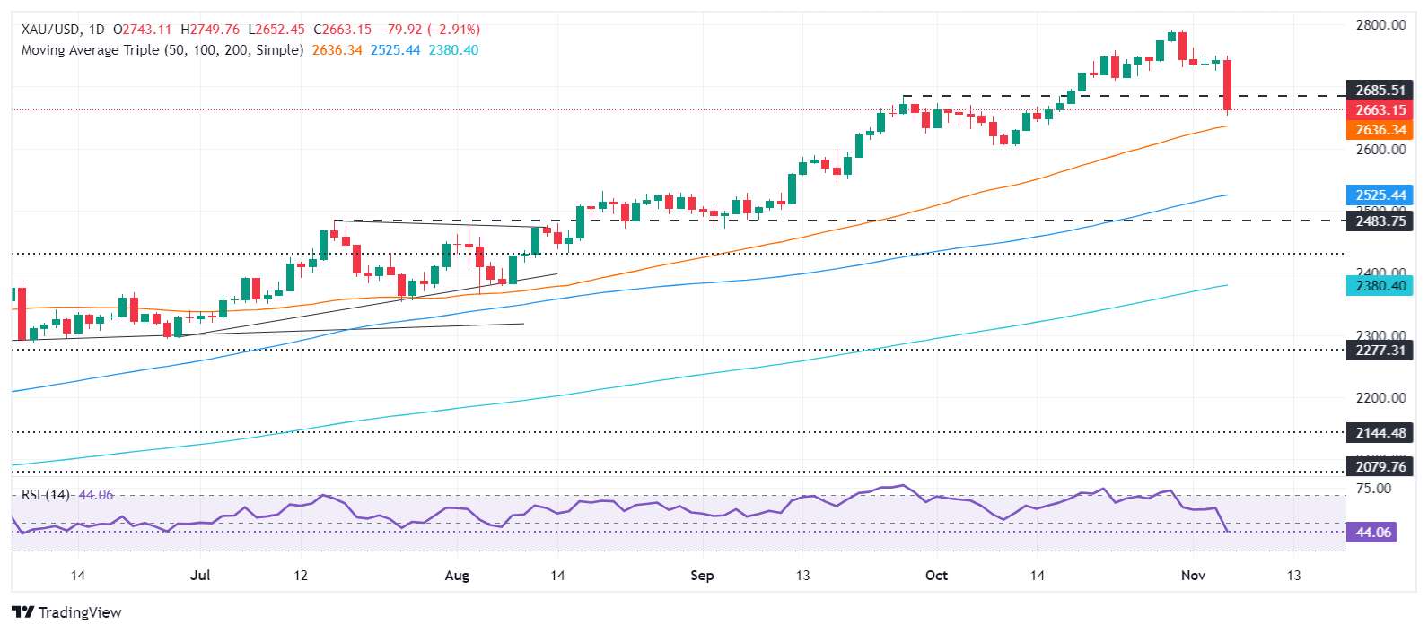Click the red 2663.15 current price label
Image resolution: width=1428 pixels, height=633 pixels.
1380,110
